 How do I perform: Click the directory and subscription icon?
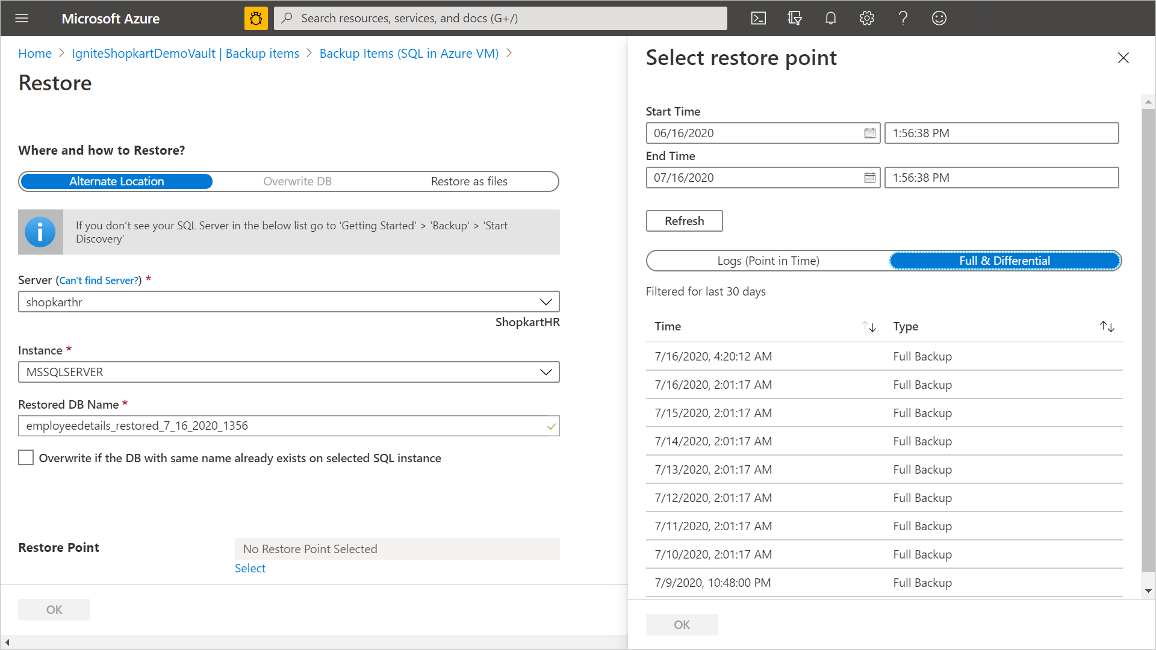click(x=794, y=17)
